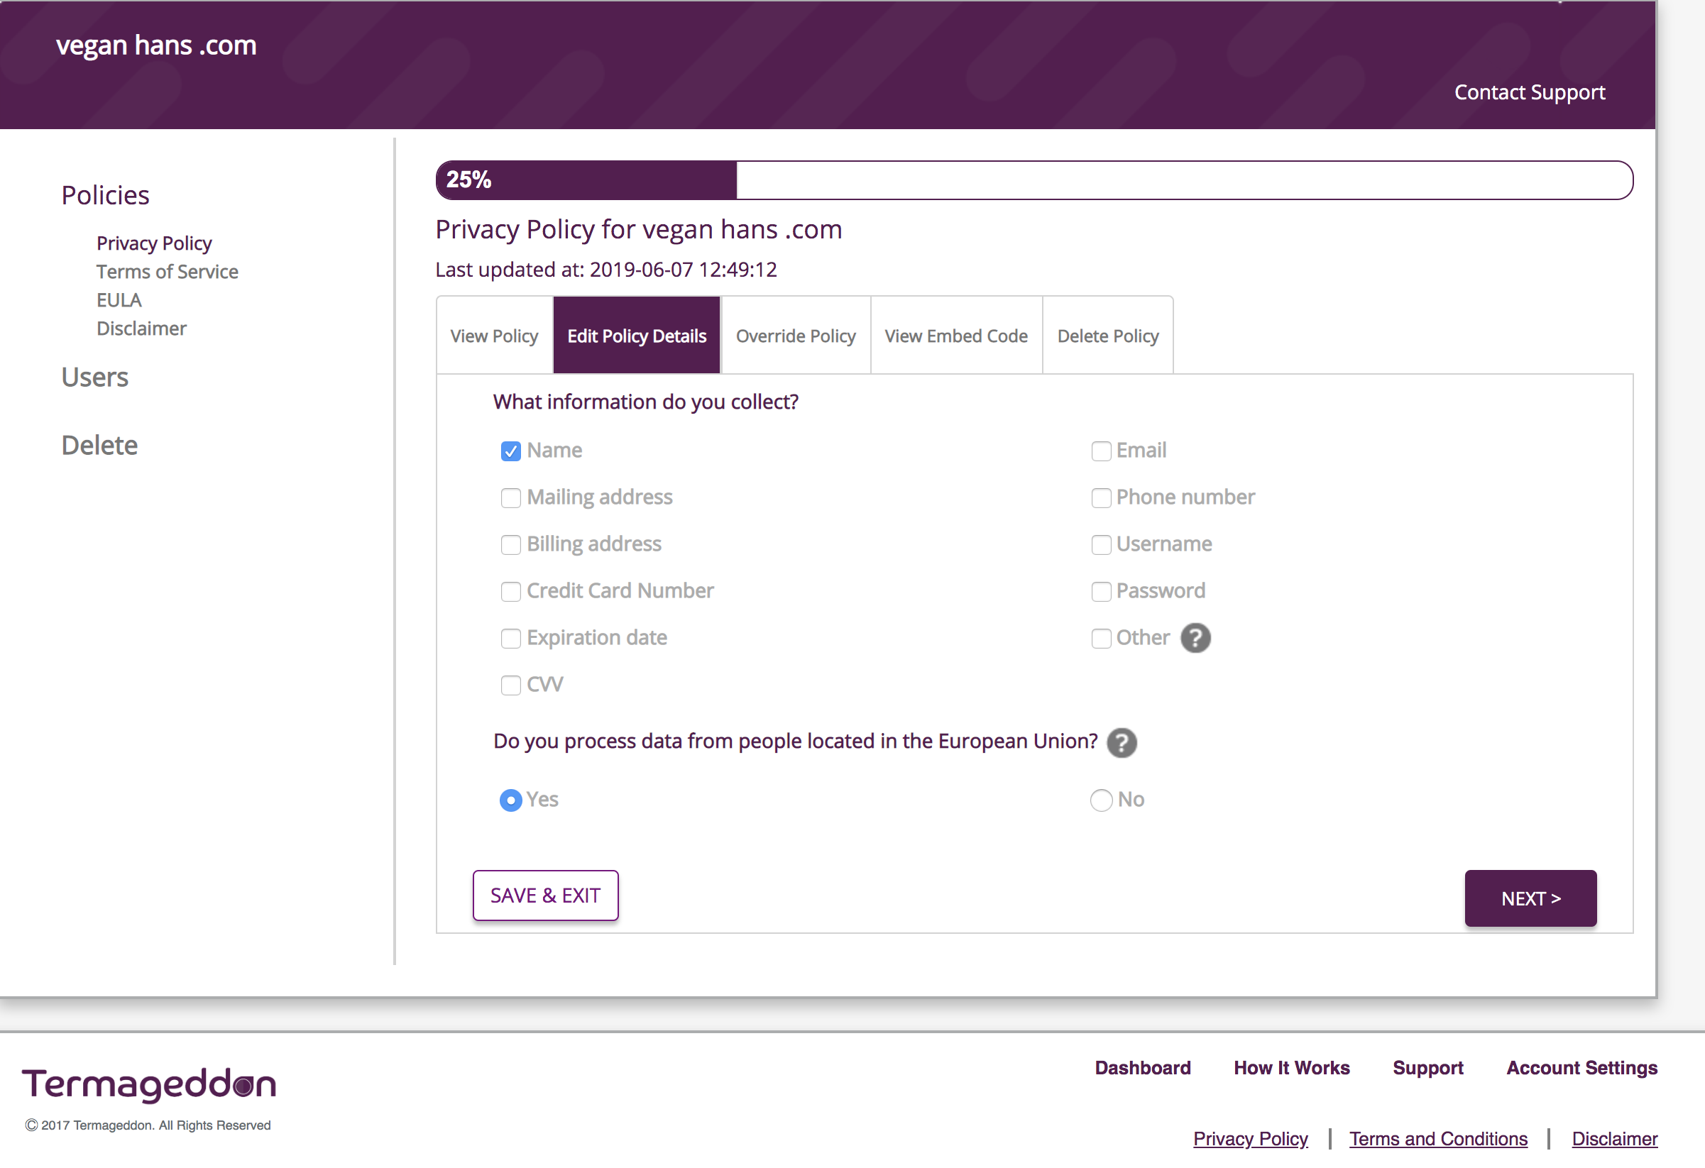The image size is (1705, 1168).
Task: Click the 25% progress bar
Action: click(x=1033, y=180)
